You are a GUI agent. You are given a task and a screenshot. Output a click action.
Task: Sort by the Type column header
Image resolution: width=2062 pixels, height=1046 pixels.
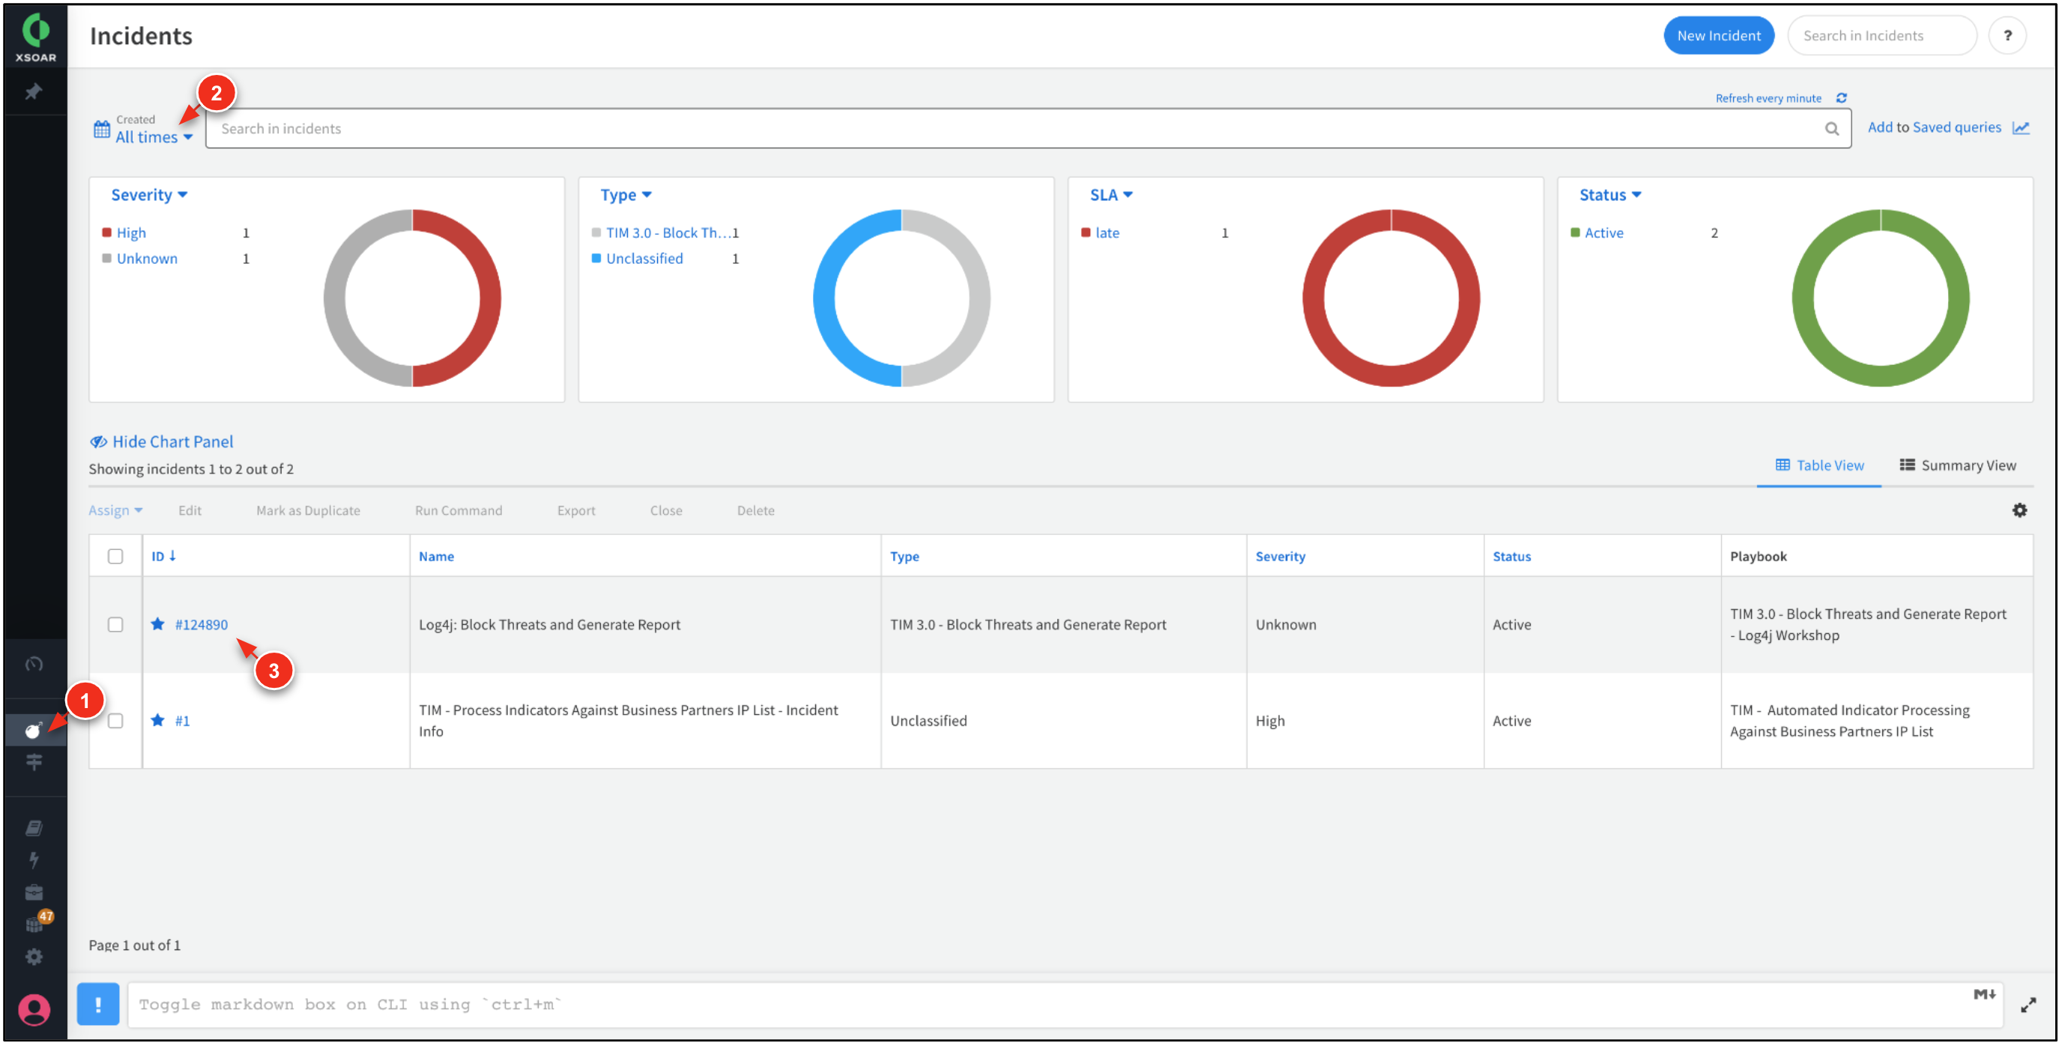[x=904, y=556]
